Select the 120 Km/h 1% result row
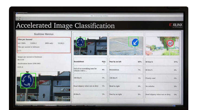This screenshot has width=197, height=110. point(126,78)
